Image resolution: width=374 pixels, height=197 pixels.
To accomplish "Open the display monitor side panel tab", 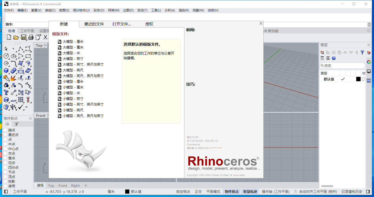I will click(x=369, y=71).
